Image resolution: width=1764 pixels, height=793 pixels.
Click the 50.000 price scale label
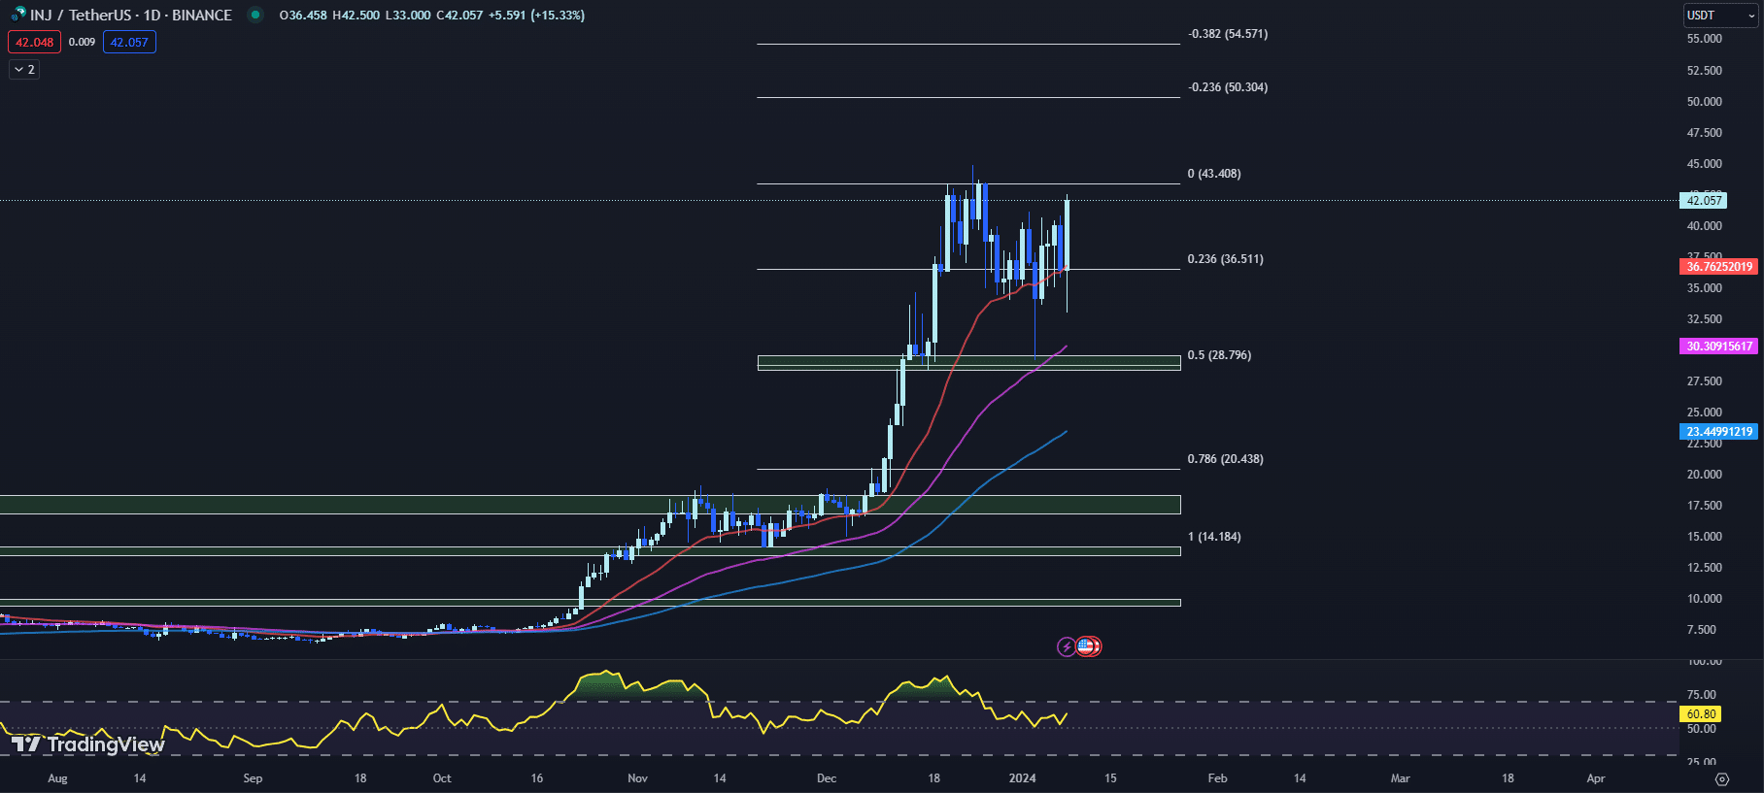[1705, 102]
